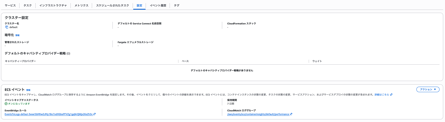Viewport: 445px width, 122px height.
Task: Select the メトリクス tab
Action: 81,5
